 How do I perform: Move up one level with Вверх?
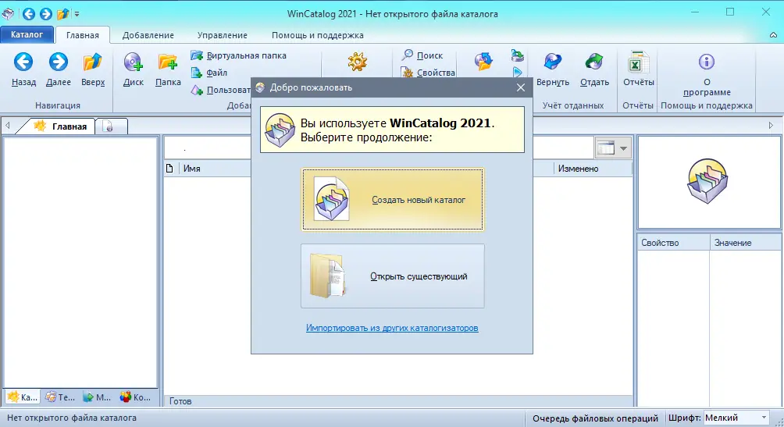coord(93,69)
